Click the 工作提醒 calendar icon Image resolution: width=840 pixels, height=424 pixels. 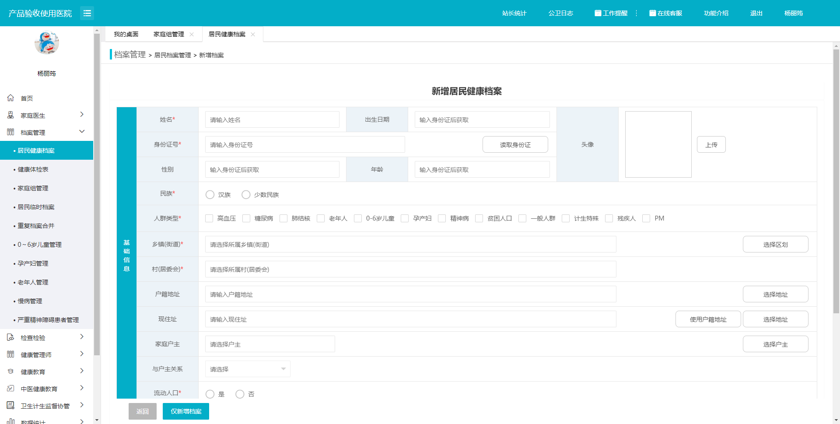(598, 13)
